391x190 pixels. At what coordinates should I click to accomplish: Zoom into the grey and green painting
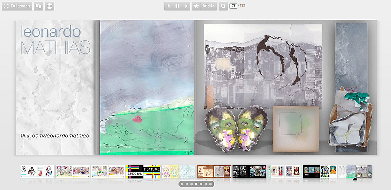click(147, 87)
